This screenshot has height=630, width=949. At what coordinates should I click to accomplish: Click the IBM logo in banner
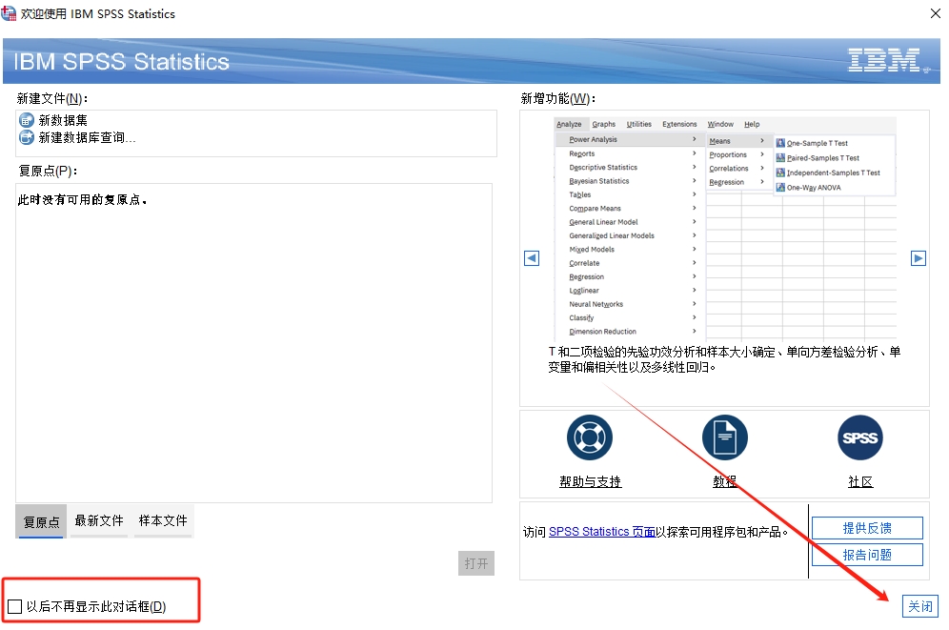pos(884,61)
